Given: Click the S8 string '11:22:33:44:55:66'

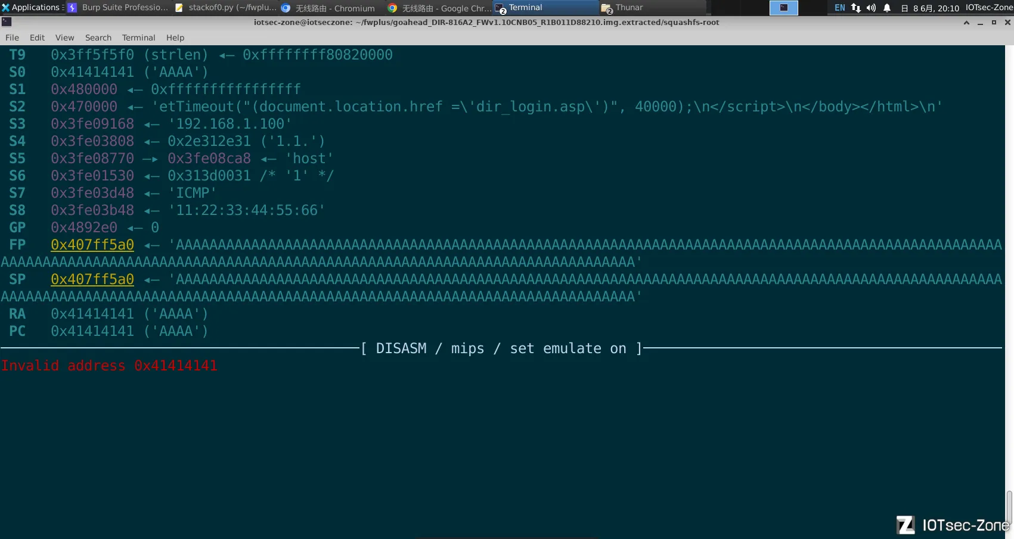Looking at the screenshot, I should pyautogui.click(x=247, y=210).
